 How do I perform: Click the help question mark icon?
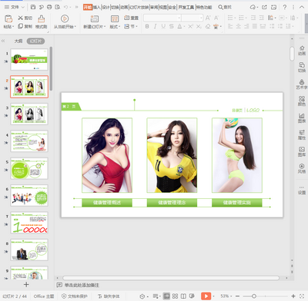click(285, 7)
